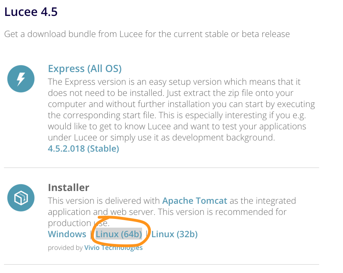The image size is (343, 273).
Task: Click the Lucee 4.5 page heading
Action: point(31,12)
